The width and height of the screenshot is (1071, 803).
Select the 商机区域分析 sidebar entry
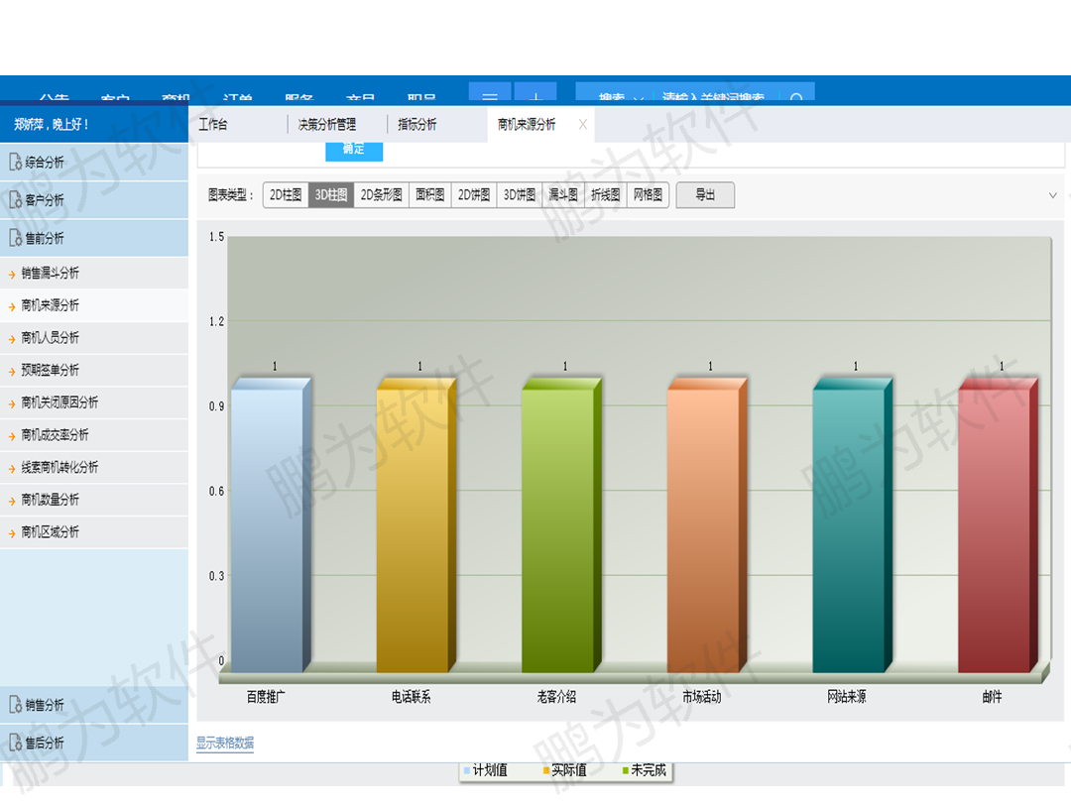point(94,532)
